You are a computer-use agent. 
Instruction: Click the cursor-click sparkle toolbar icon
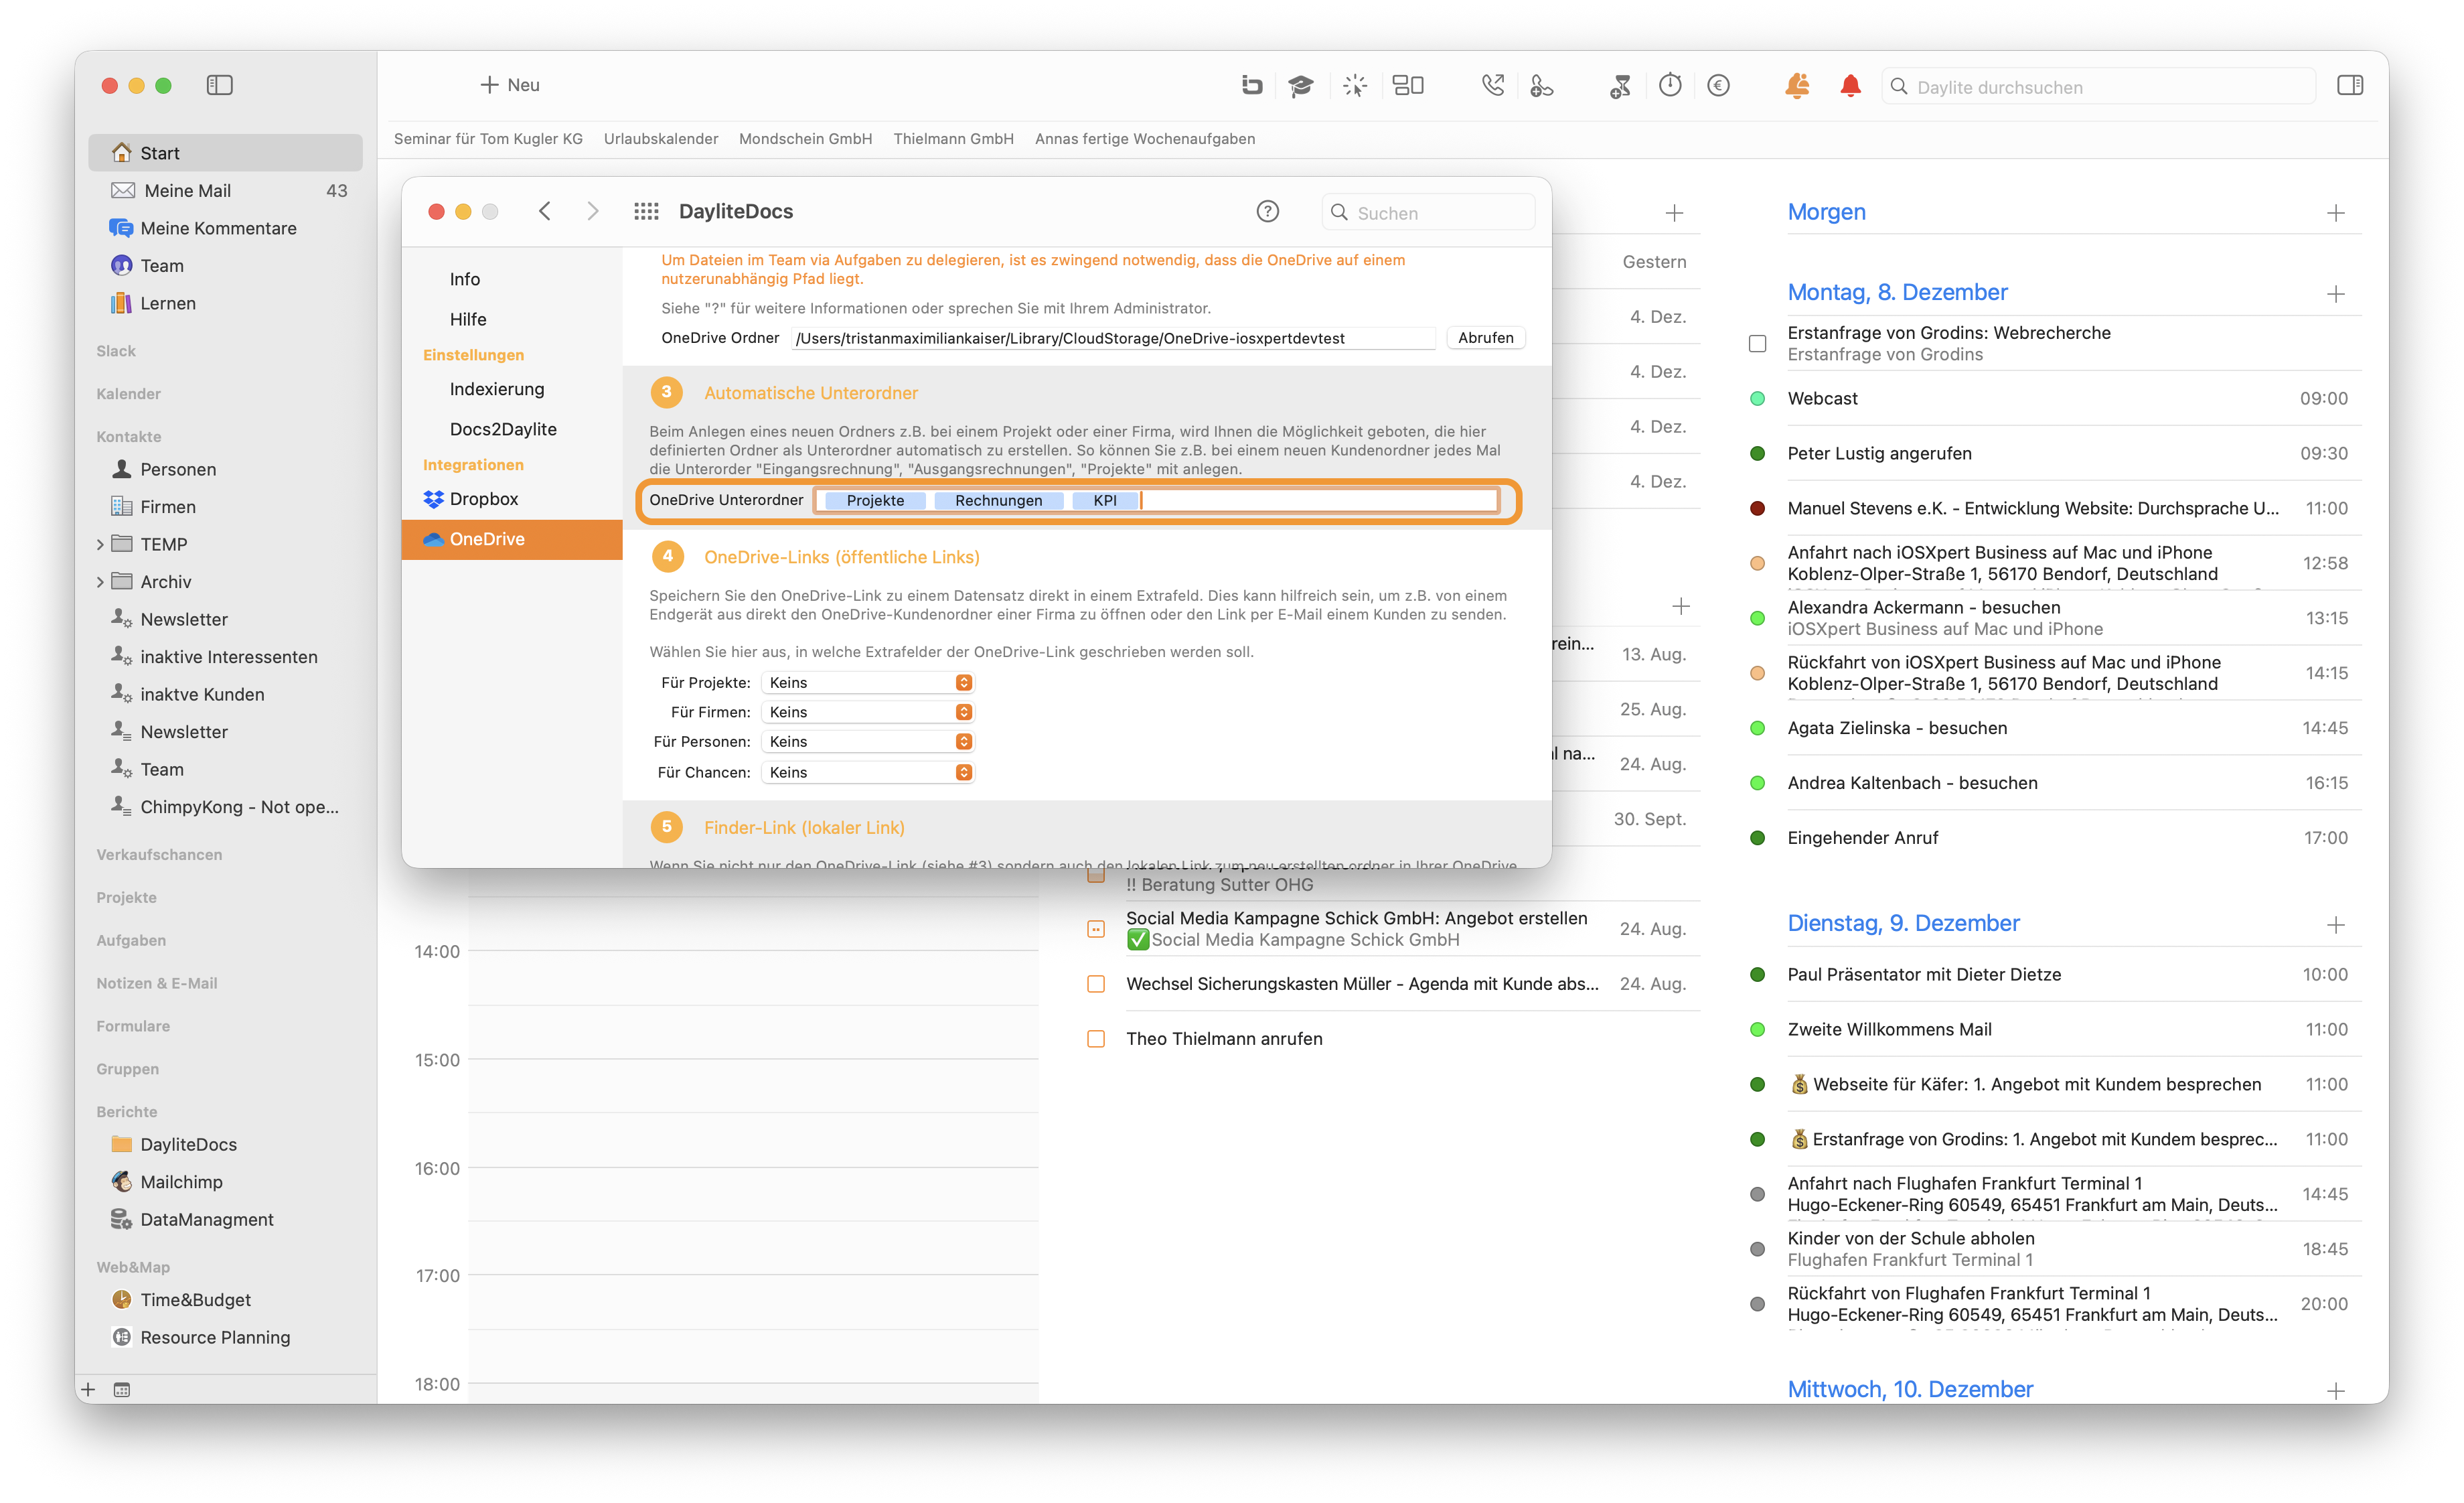(1355, 85)
